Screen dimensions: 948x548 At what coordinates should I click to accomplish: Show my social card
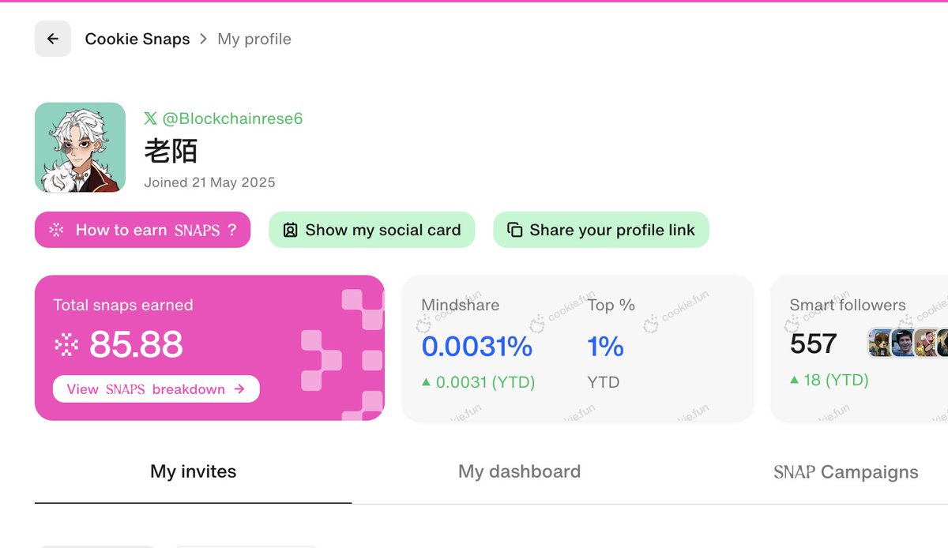click(x=371, y=230)
